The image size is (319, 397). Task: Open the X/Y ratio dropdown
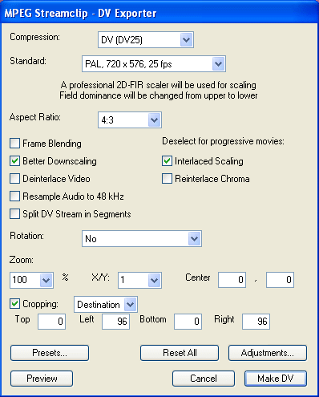click(x=139, y=280)
